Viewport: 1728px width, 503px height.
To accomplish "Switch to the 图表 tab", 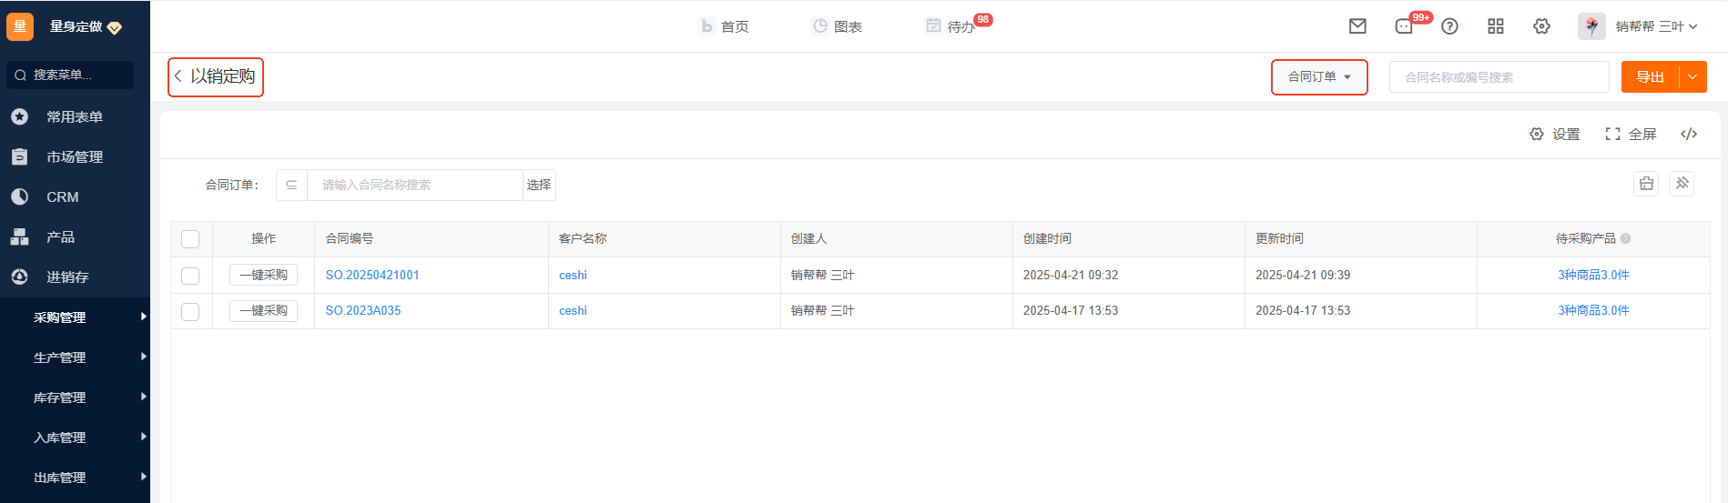I will pos(837,26).
